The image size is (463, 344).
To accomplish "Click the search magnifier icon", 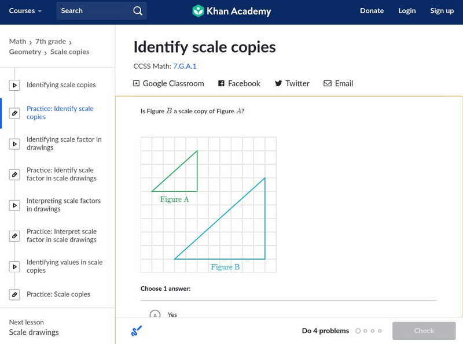I will (137, 11).
